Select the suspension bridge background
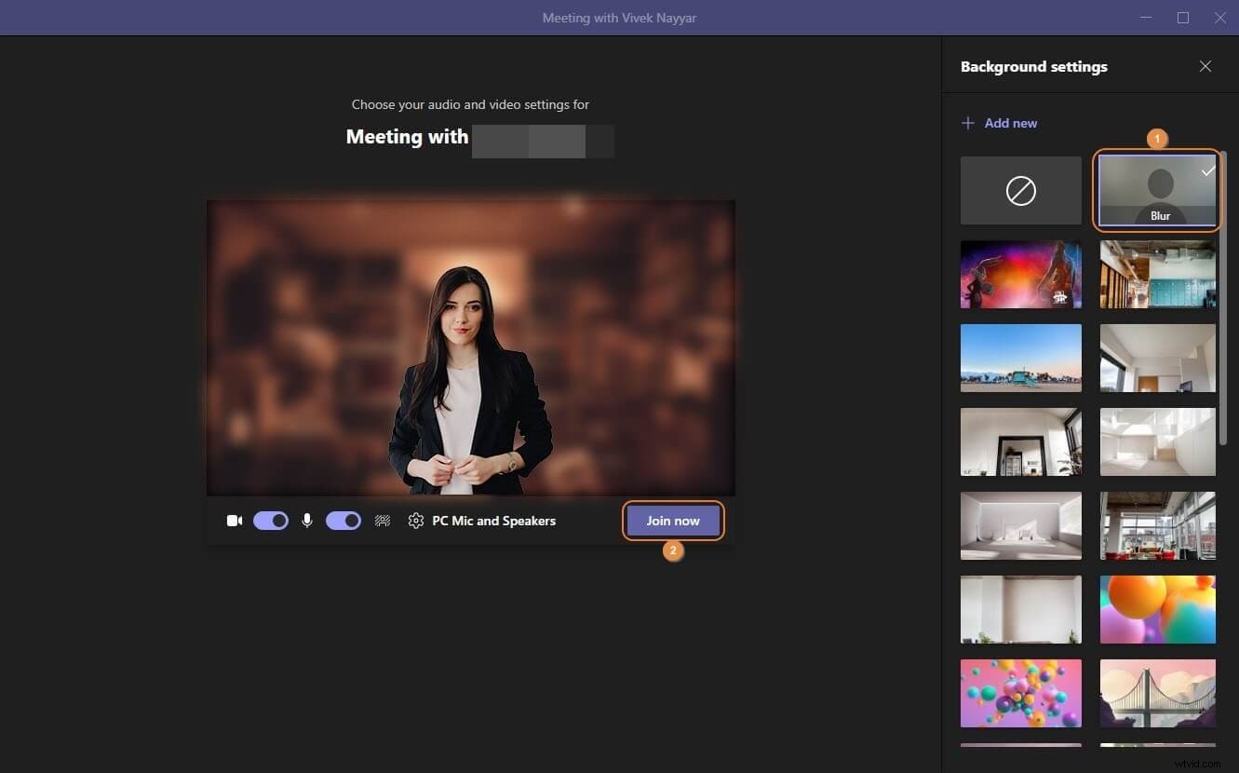 coord(1157,693)
